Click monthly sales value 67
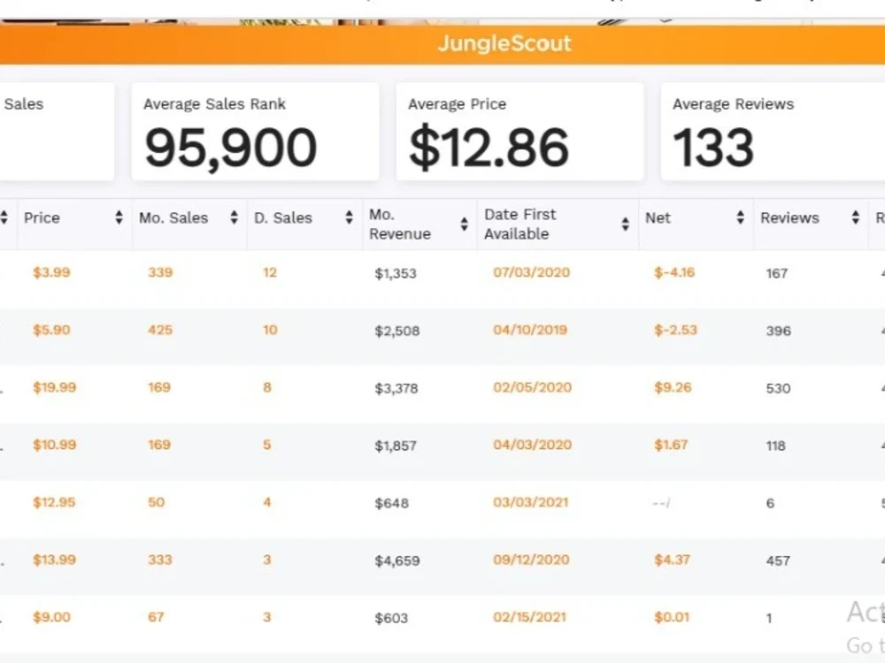Viewport: 885px width, 663px height. pyautogui.click(x=156, y=617)
